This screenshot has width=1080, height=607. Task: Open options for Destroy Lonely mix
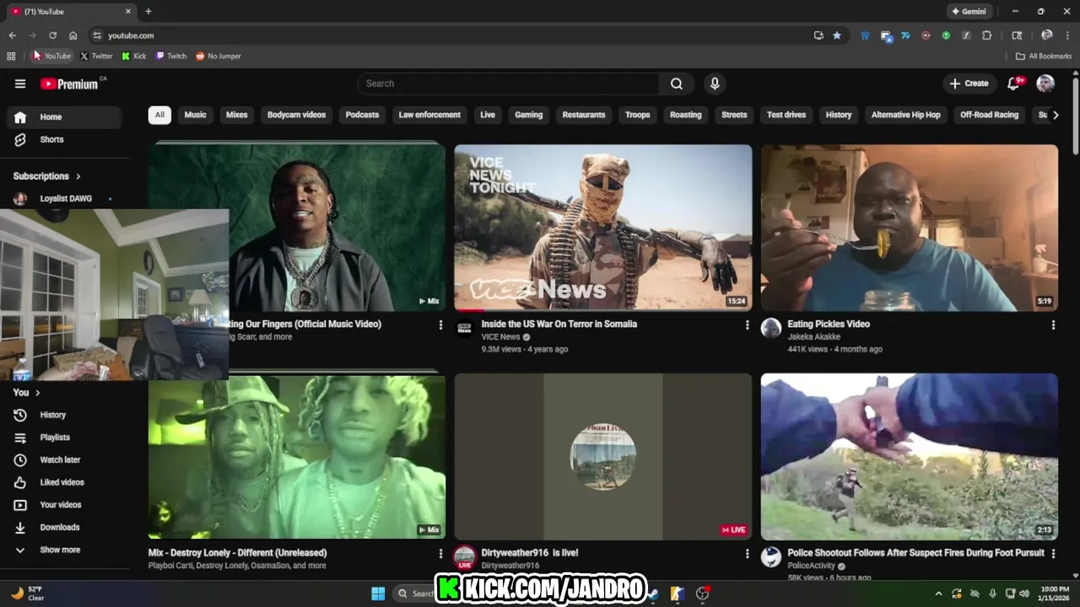click(x=440, y=554)
